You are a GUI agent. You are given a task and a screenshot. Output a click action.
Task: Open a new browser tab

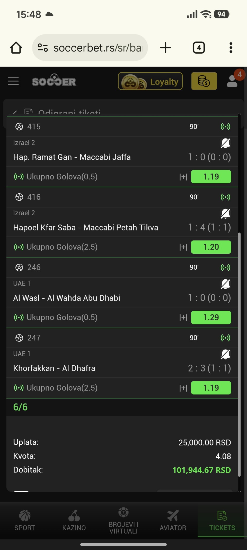165,48
